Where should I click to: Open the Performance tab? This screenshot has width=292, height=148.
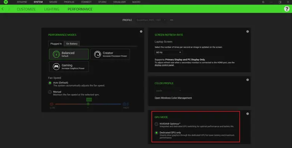(80, 9)
